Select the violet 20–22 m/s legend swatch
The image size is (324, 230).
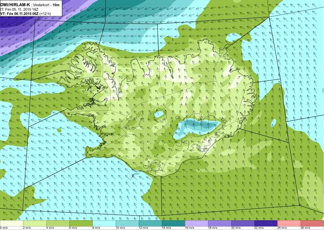[243, 223]
